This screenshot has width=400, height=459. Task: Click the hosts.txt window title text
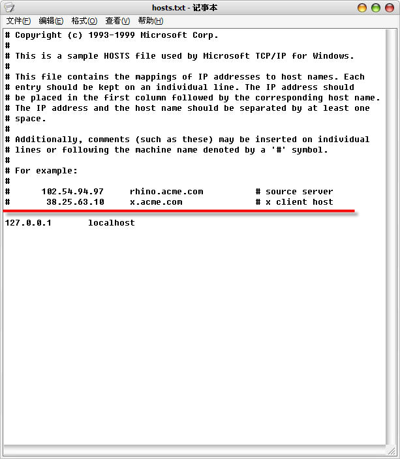(185, 8)
